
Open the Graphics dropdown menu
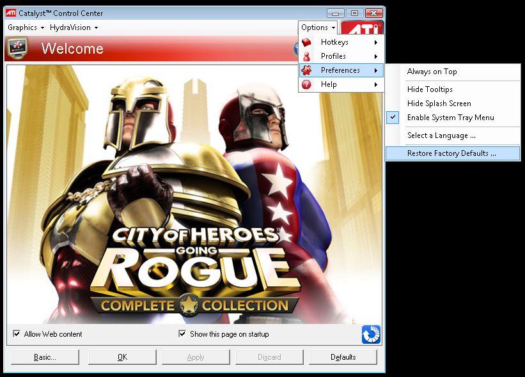pyautogui.click(x=26, y=27)
